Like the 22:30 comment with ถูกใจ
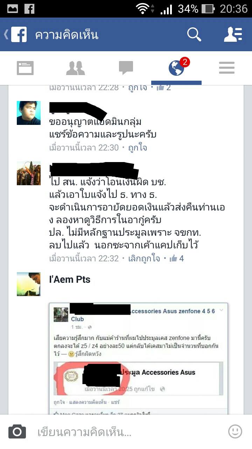 point(138,148)
